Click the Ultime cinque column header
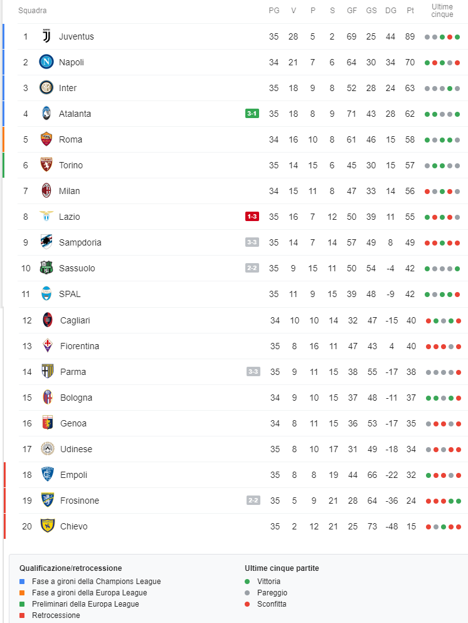 click(x=442, y=10)
